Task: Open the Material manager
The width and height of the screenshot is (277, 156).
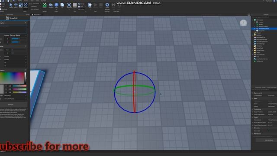Action: click(69, 6)
